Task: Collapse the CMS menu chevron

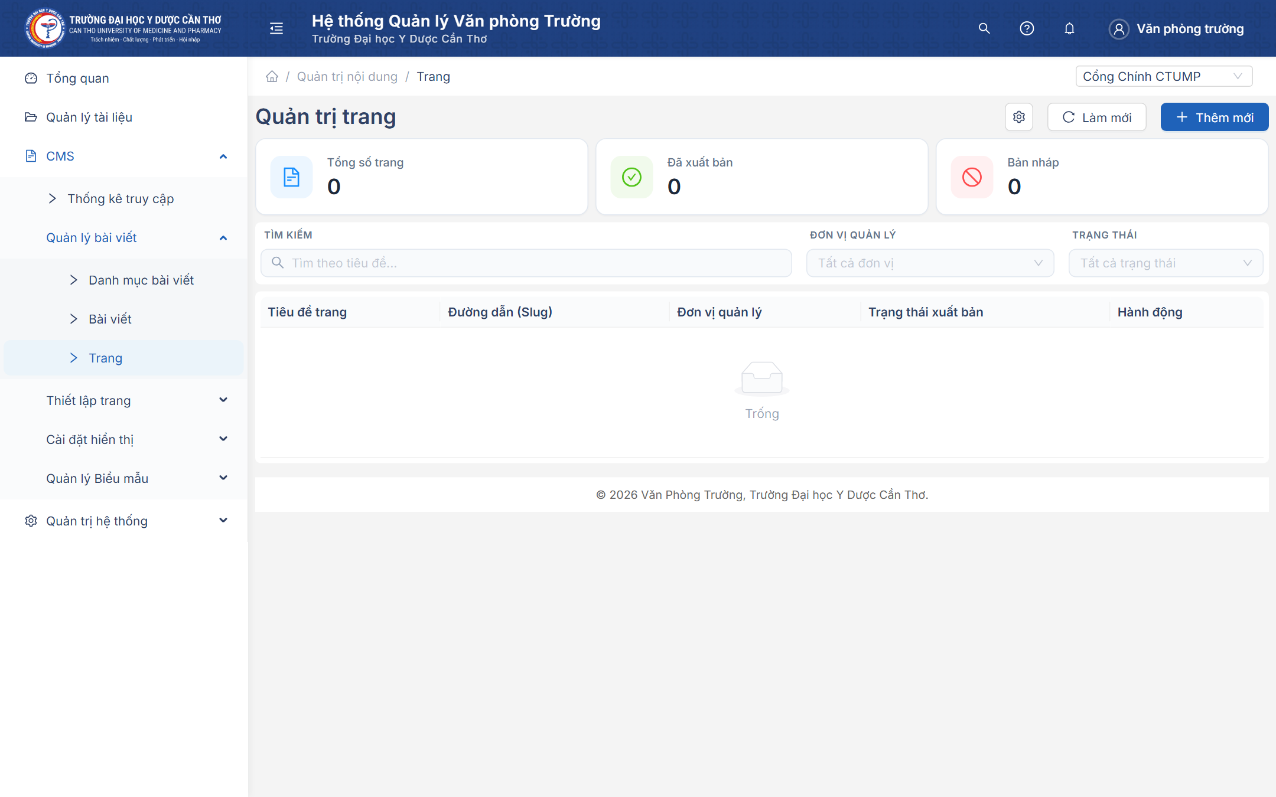Action: point(223,156)
